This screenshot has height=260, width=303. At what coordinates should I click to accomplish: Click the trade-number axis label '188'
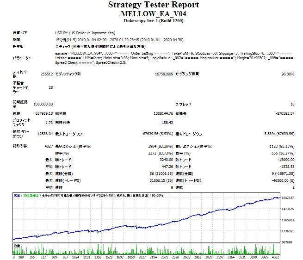[21, 257]
